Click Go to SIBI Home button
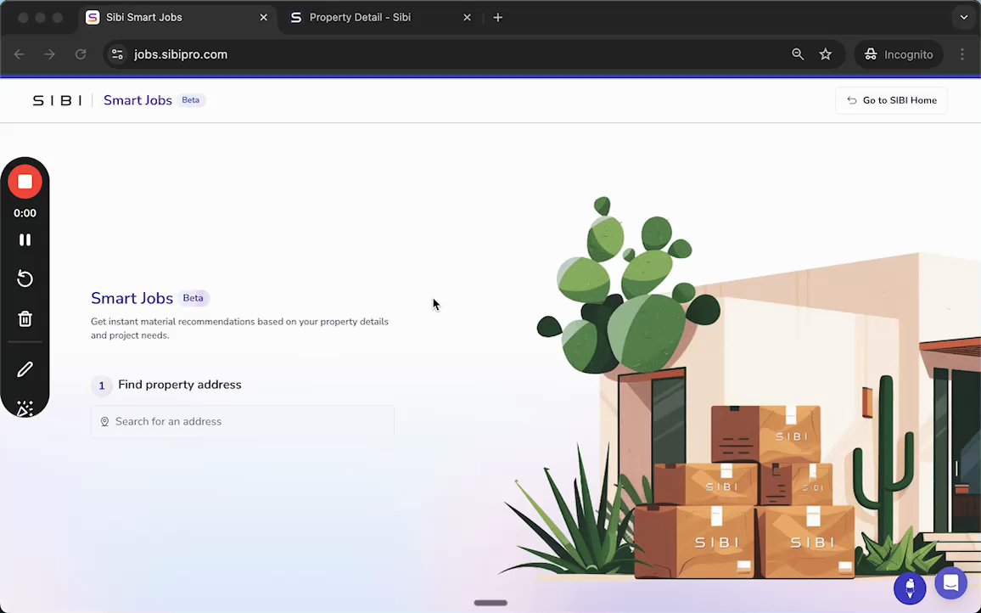Screen dimensions: 981x613 (x=892, y=100)
